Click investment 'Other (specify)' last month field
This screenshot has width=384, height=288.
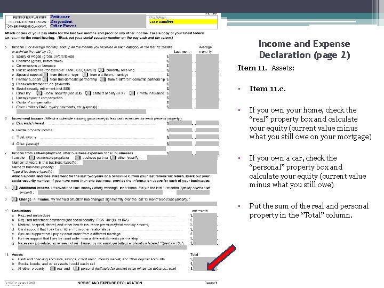click(180, 144)
